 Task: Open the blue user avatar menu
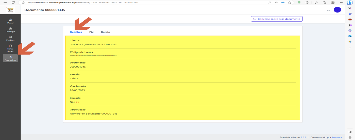337,10
